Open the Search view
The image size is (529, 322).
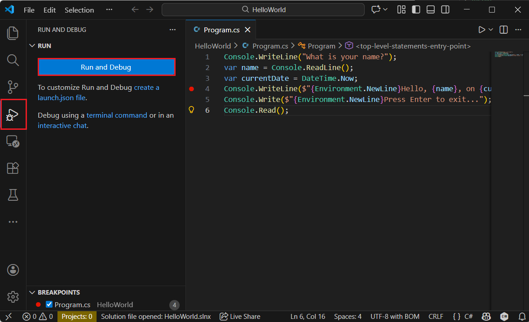(x=13, y=60)
